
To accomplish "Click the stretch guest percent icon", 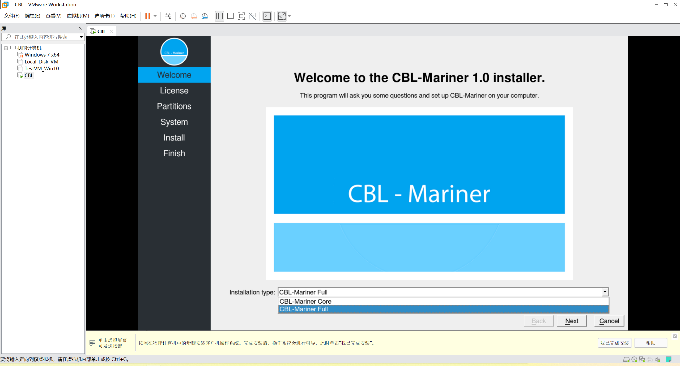I will (281, 16).
